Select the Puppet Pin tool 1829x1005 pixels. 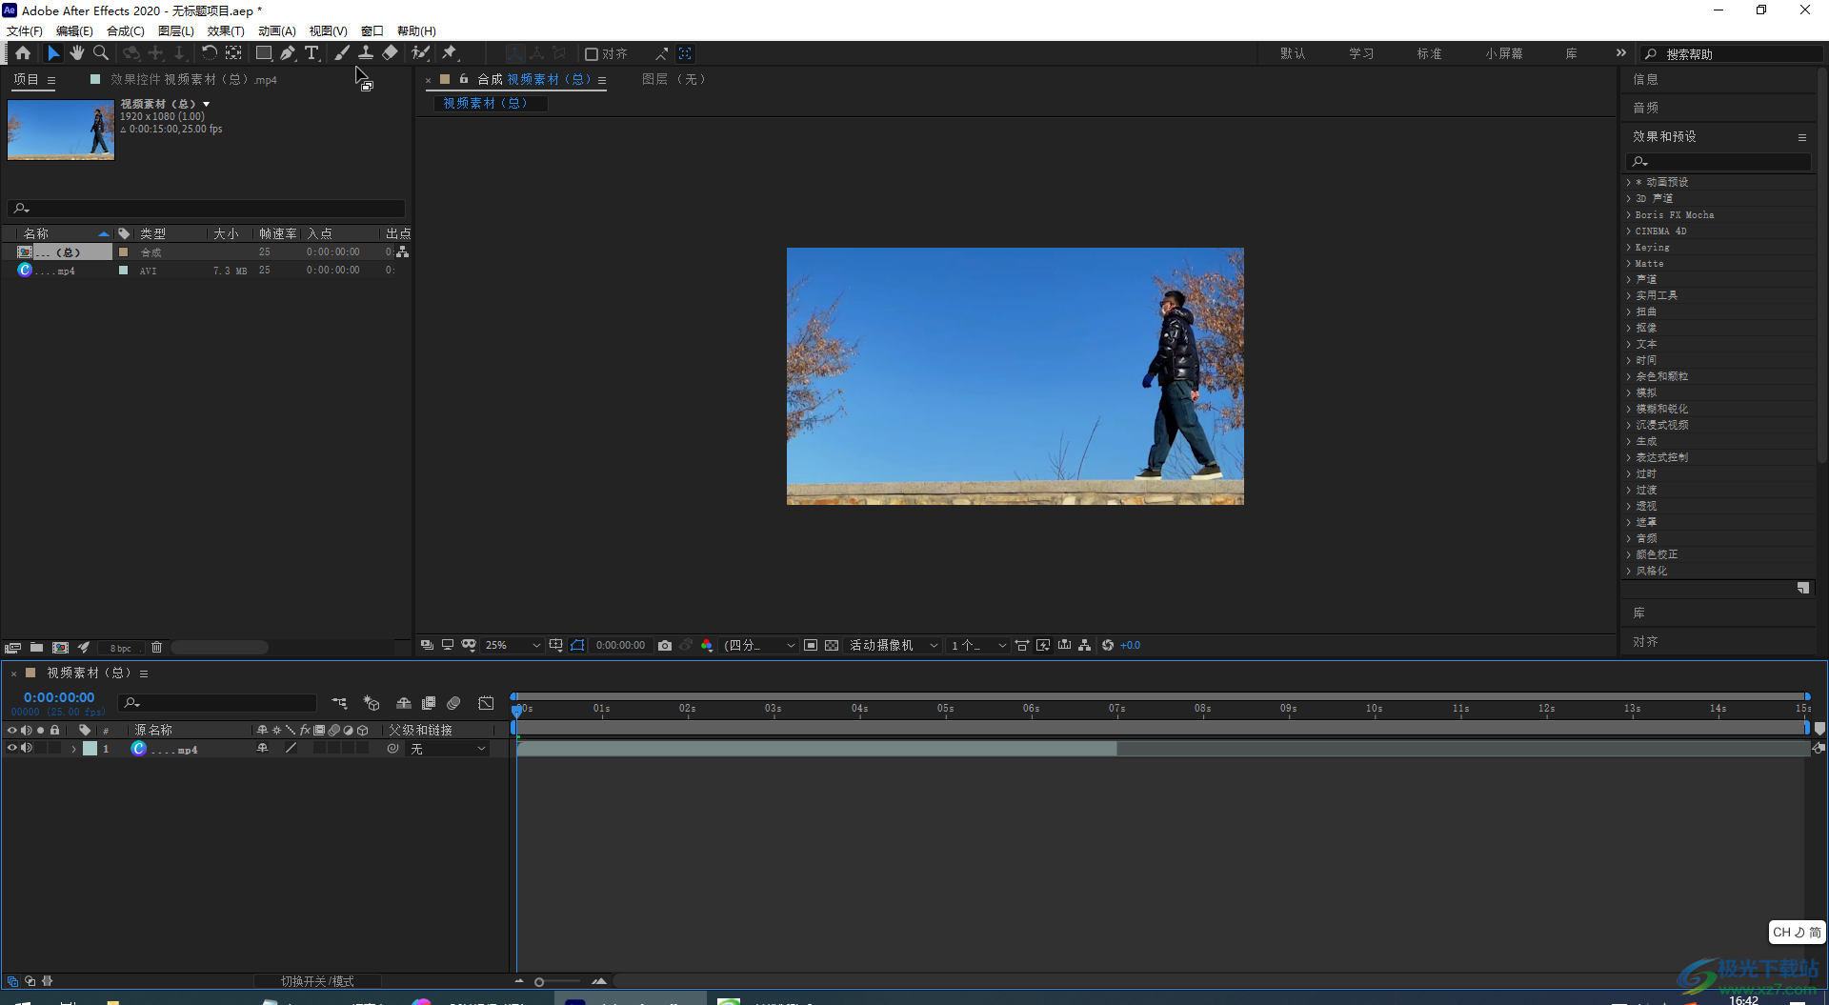(450, 53)
